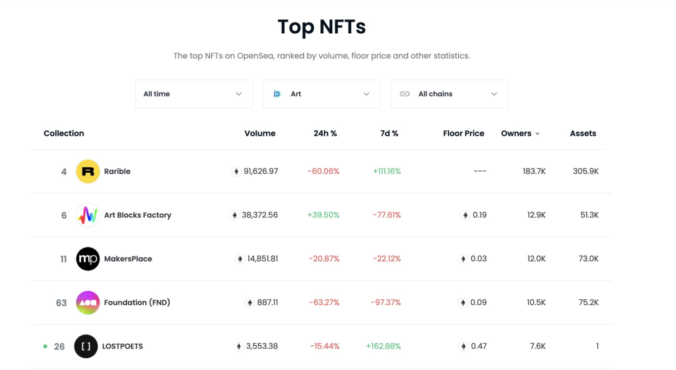The height and width of the screenshot is (370, 676).
Task: Sort by the 7d % header
Action: coord(389,133)
